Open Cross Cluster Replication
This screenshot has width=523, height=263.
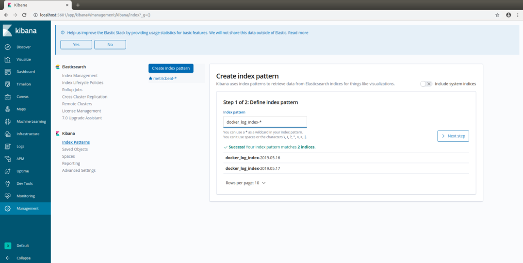click(85, 97)
